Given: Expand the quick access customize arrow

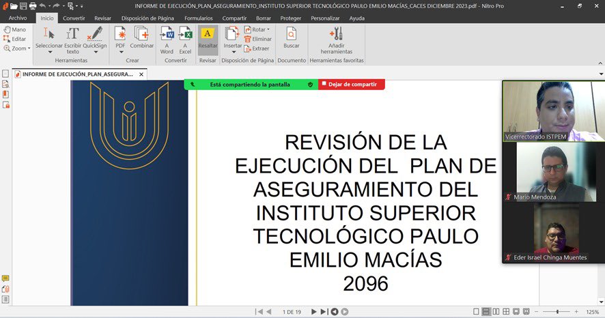Looking at the screenshot, I should (x=82, y=6).
